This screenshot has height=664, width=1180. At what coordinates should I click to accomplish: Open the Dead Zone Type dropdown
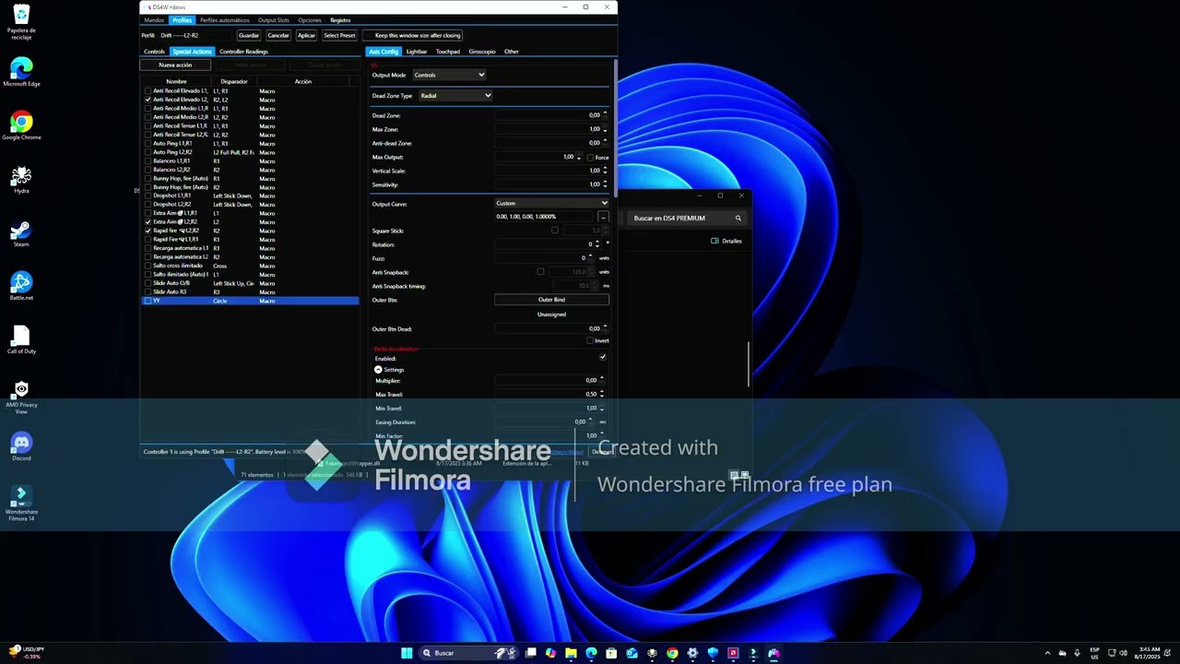point(455,96)
